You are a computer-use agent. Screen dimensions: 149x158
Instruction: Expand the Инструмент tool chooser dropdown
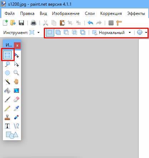[38, 32]
